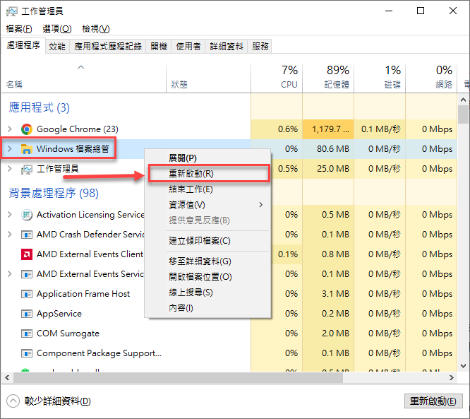This screenshot has height=419, width=470.
Task: Open the 檢視(V) menu
Action: pyautogui.click(x=96, y=29)
